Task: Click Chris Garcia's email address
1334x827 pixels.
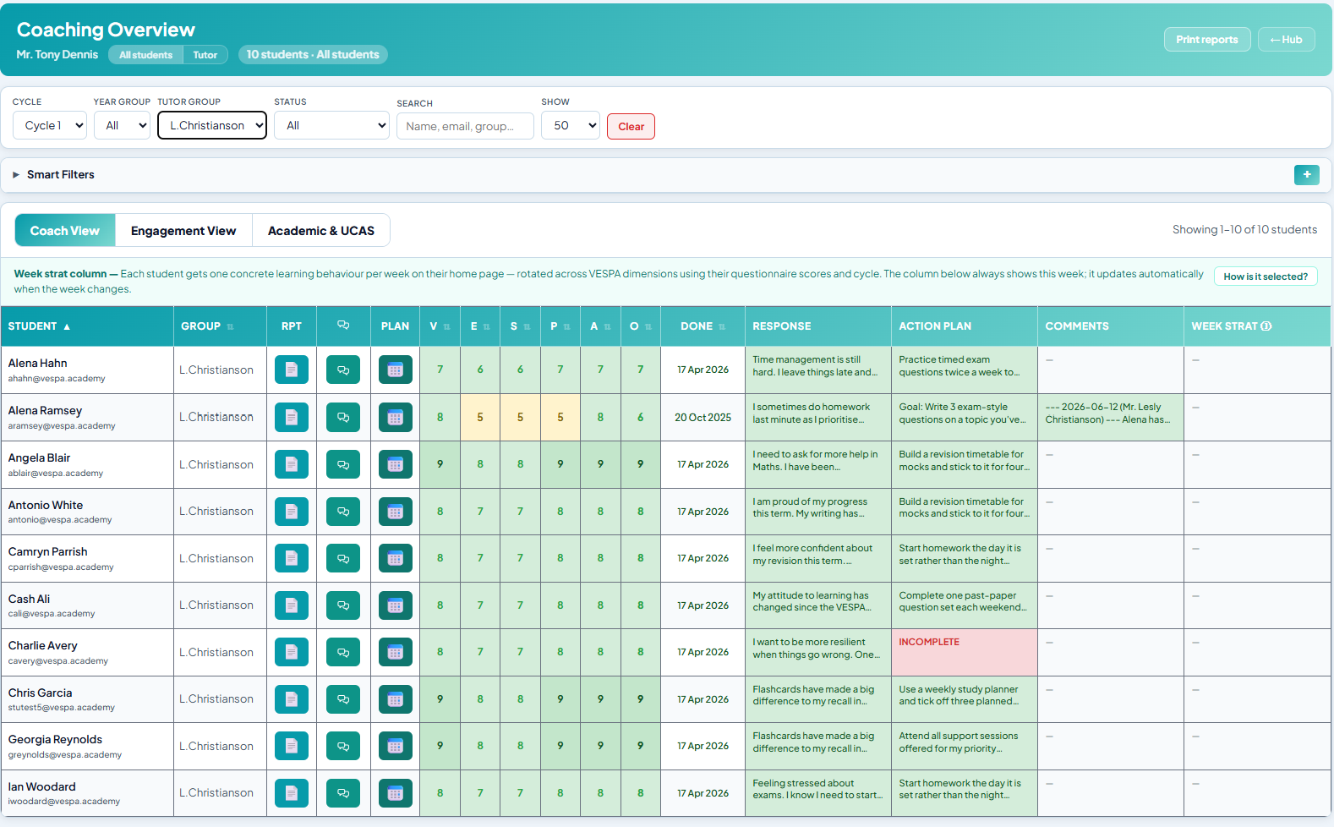Action: click(x=62, y=708)
